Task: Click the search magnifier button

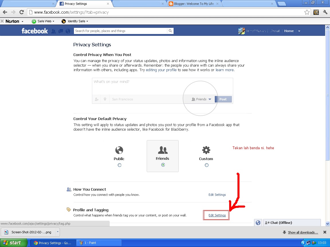Action: click(170, 31)
